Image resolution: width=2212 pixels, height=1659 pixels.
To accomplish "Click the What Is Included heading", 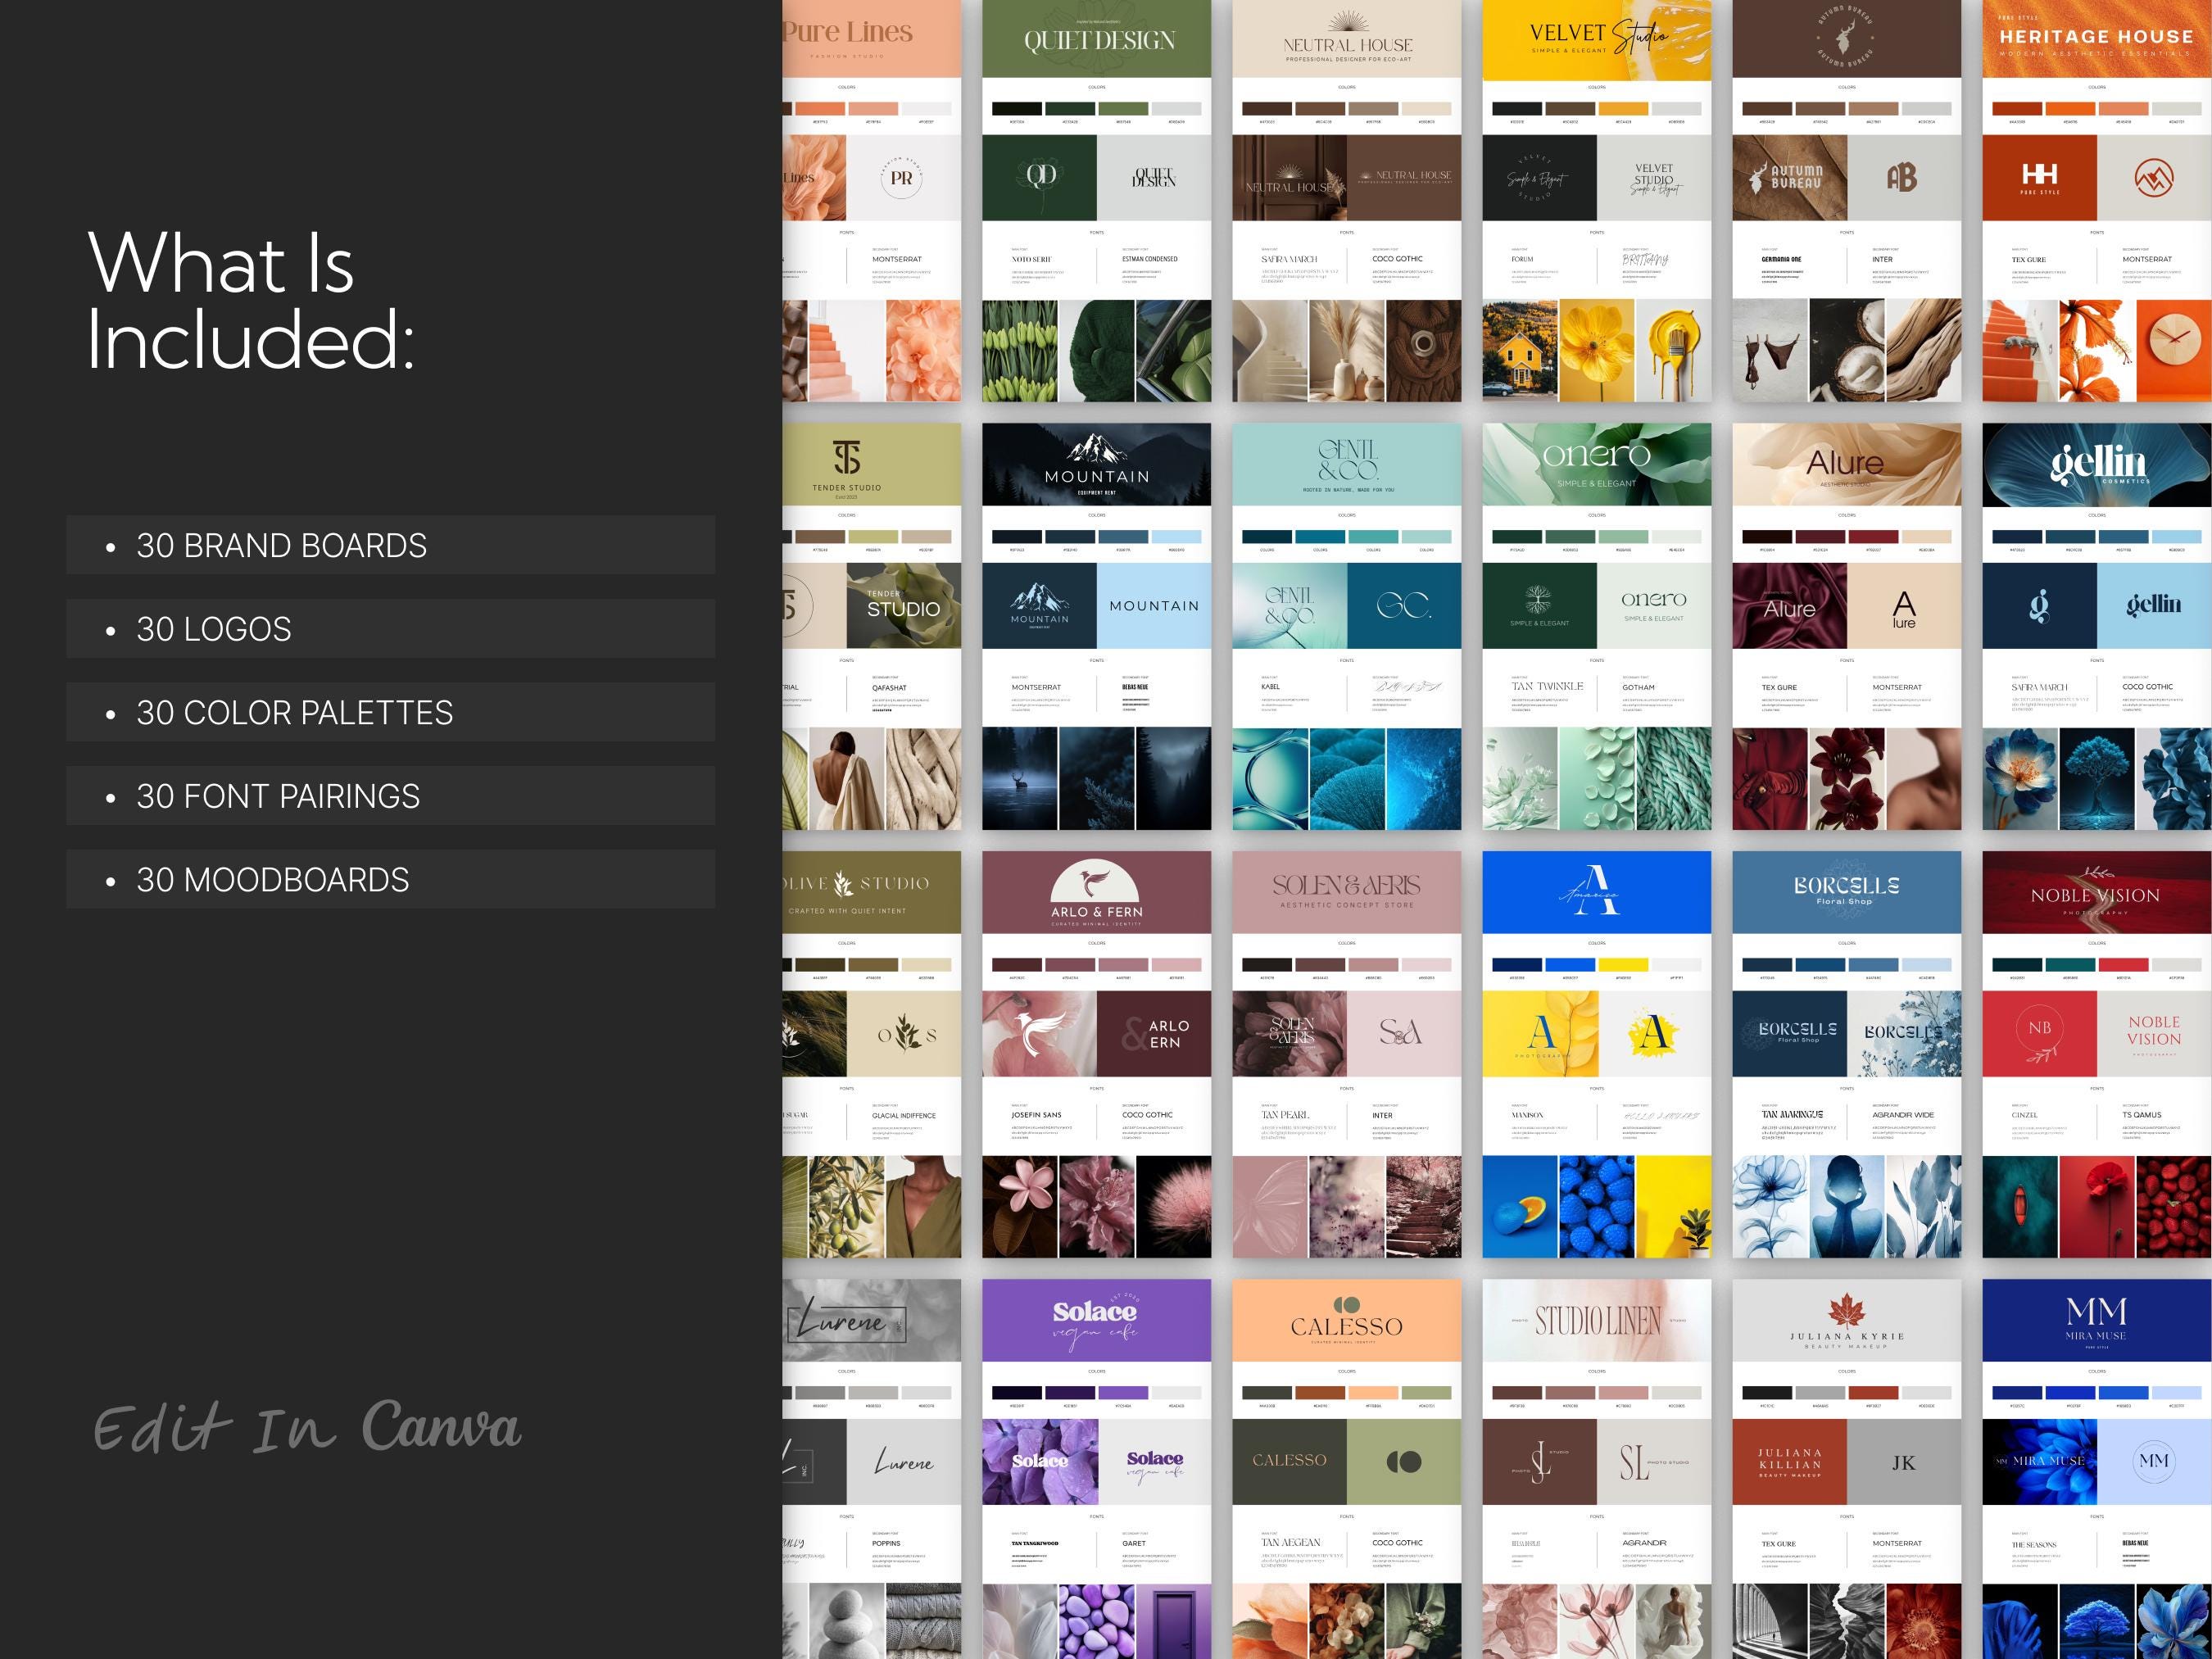I will click(x=250, y=301).
